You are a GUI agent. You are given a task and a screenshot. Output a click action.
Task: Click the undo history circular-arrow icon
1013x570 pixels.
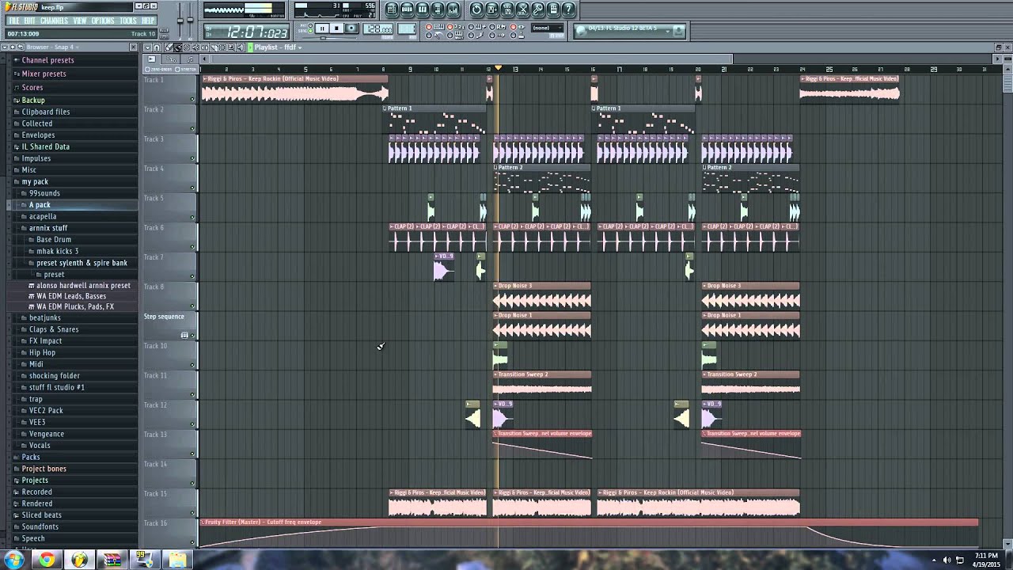coord(476,9)
